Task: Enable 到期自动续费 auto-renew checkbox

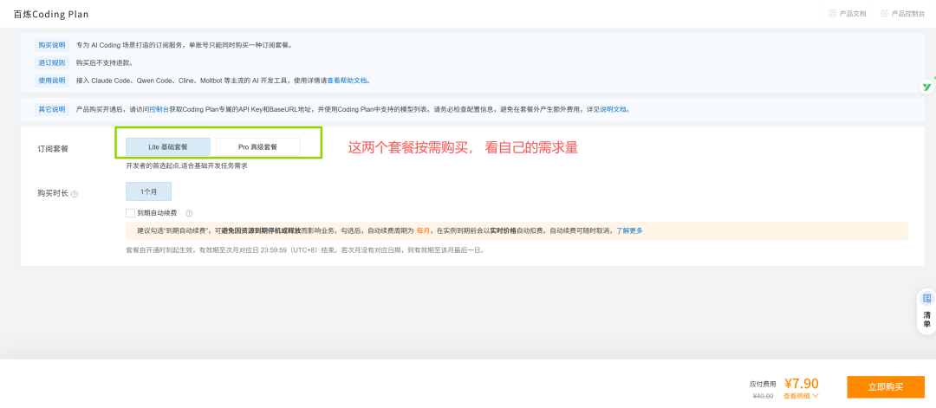Action: 130,213
